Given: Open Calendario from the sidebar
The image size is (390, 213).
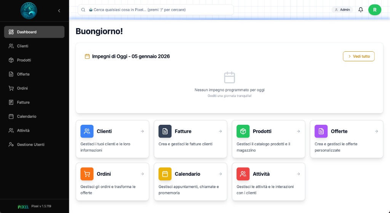Looking at the screenshot, I should click(x=27, y=116).
